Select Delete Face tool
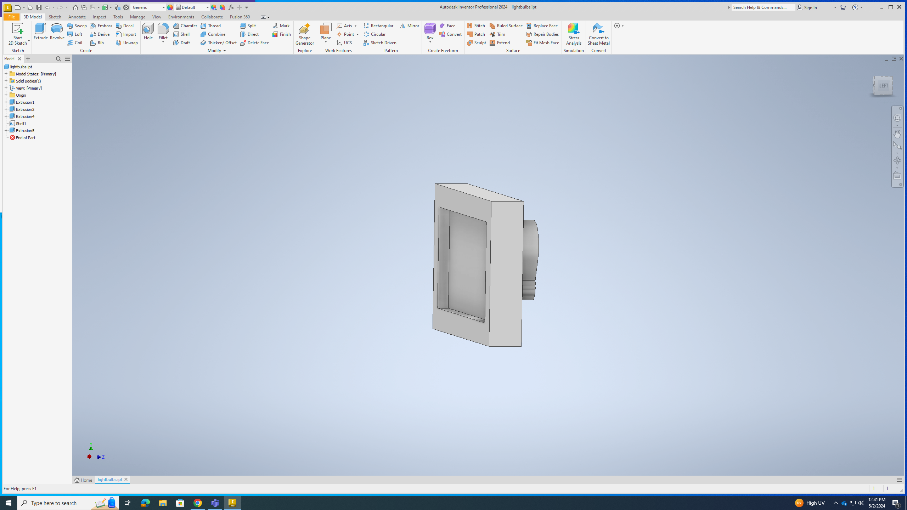This screenshot has height=510, width=907. (255, 43)
